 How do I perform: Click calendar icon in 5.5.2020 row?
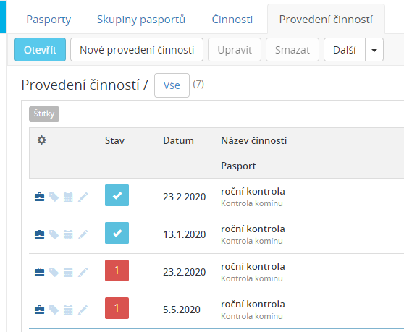click(x=68, y=310)
